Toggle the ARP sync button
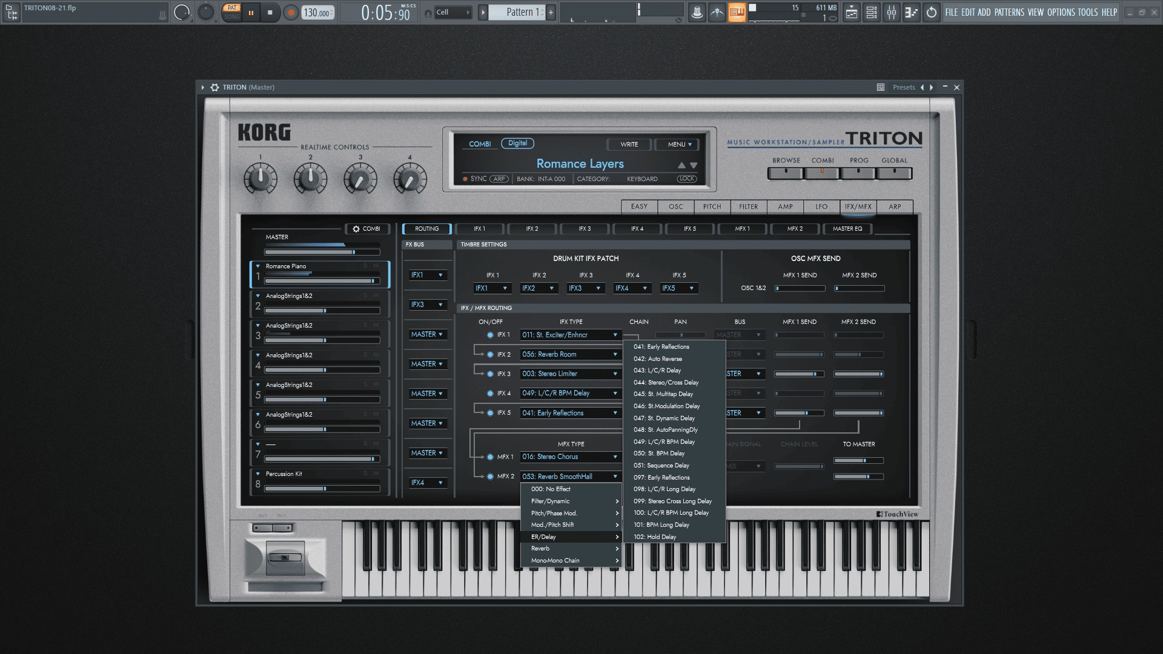 (x=499, y=179)
